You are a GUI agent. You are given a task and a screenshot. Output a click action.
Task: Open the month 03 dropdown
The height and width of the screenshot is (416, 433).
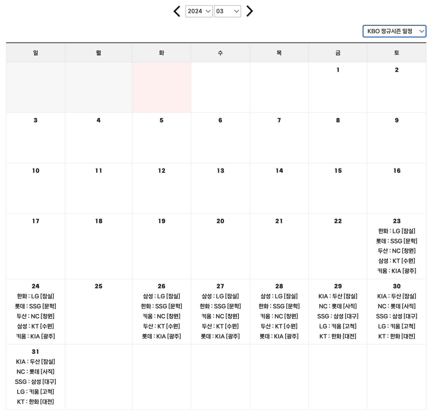pos(227,11)
